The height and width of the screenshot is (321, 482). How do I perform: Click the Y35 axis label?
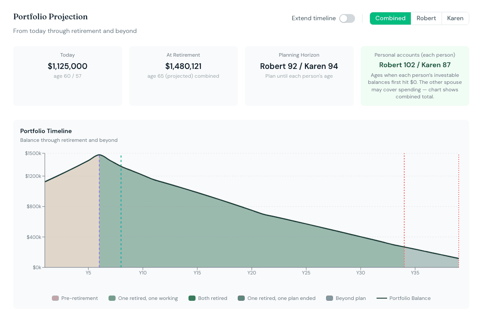pos(415,273)
